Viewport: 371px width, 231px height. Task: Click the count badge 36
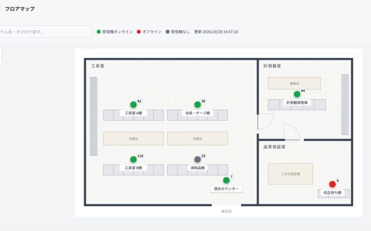click(203, 101)
